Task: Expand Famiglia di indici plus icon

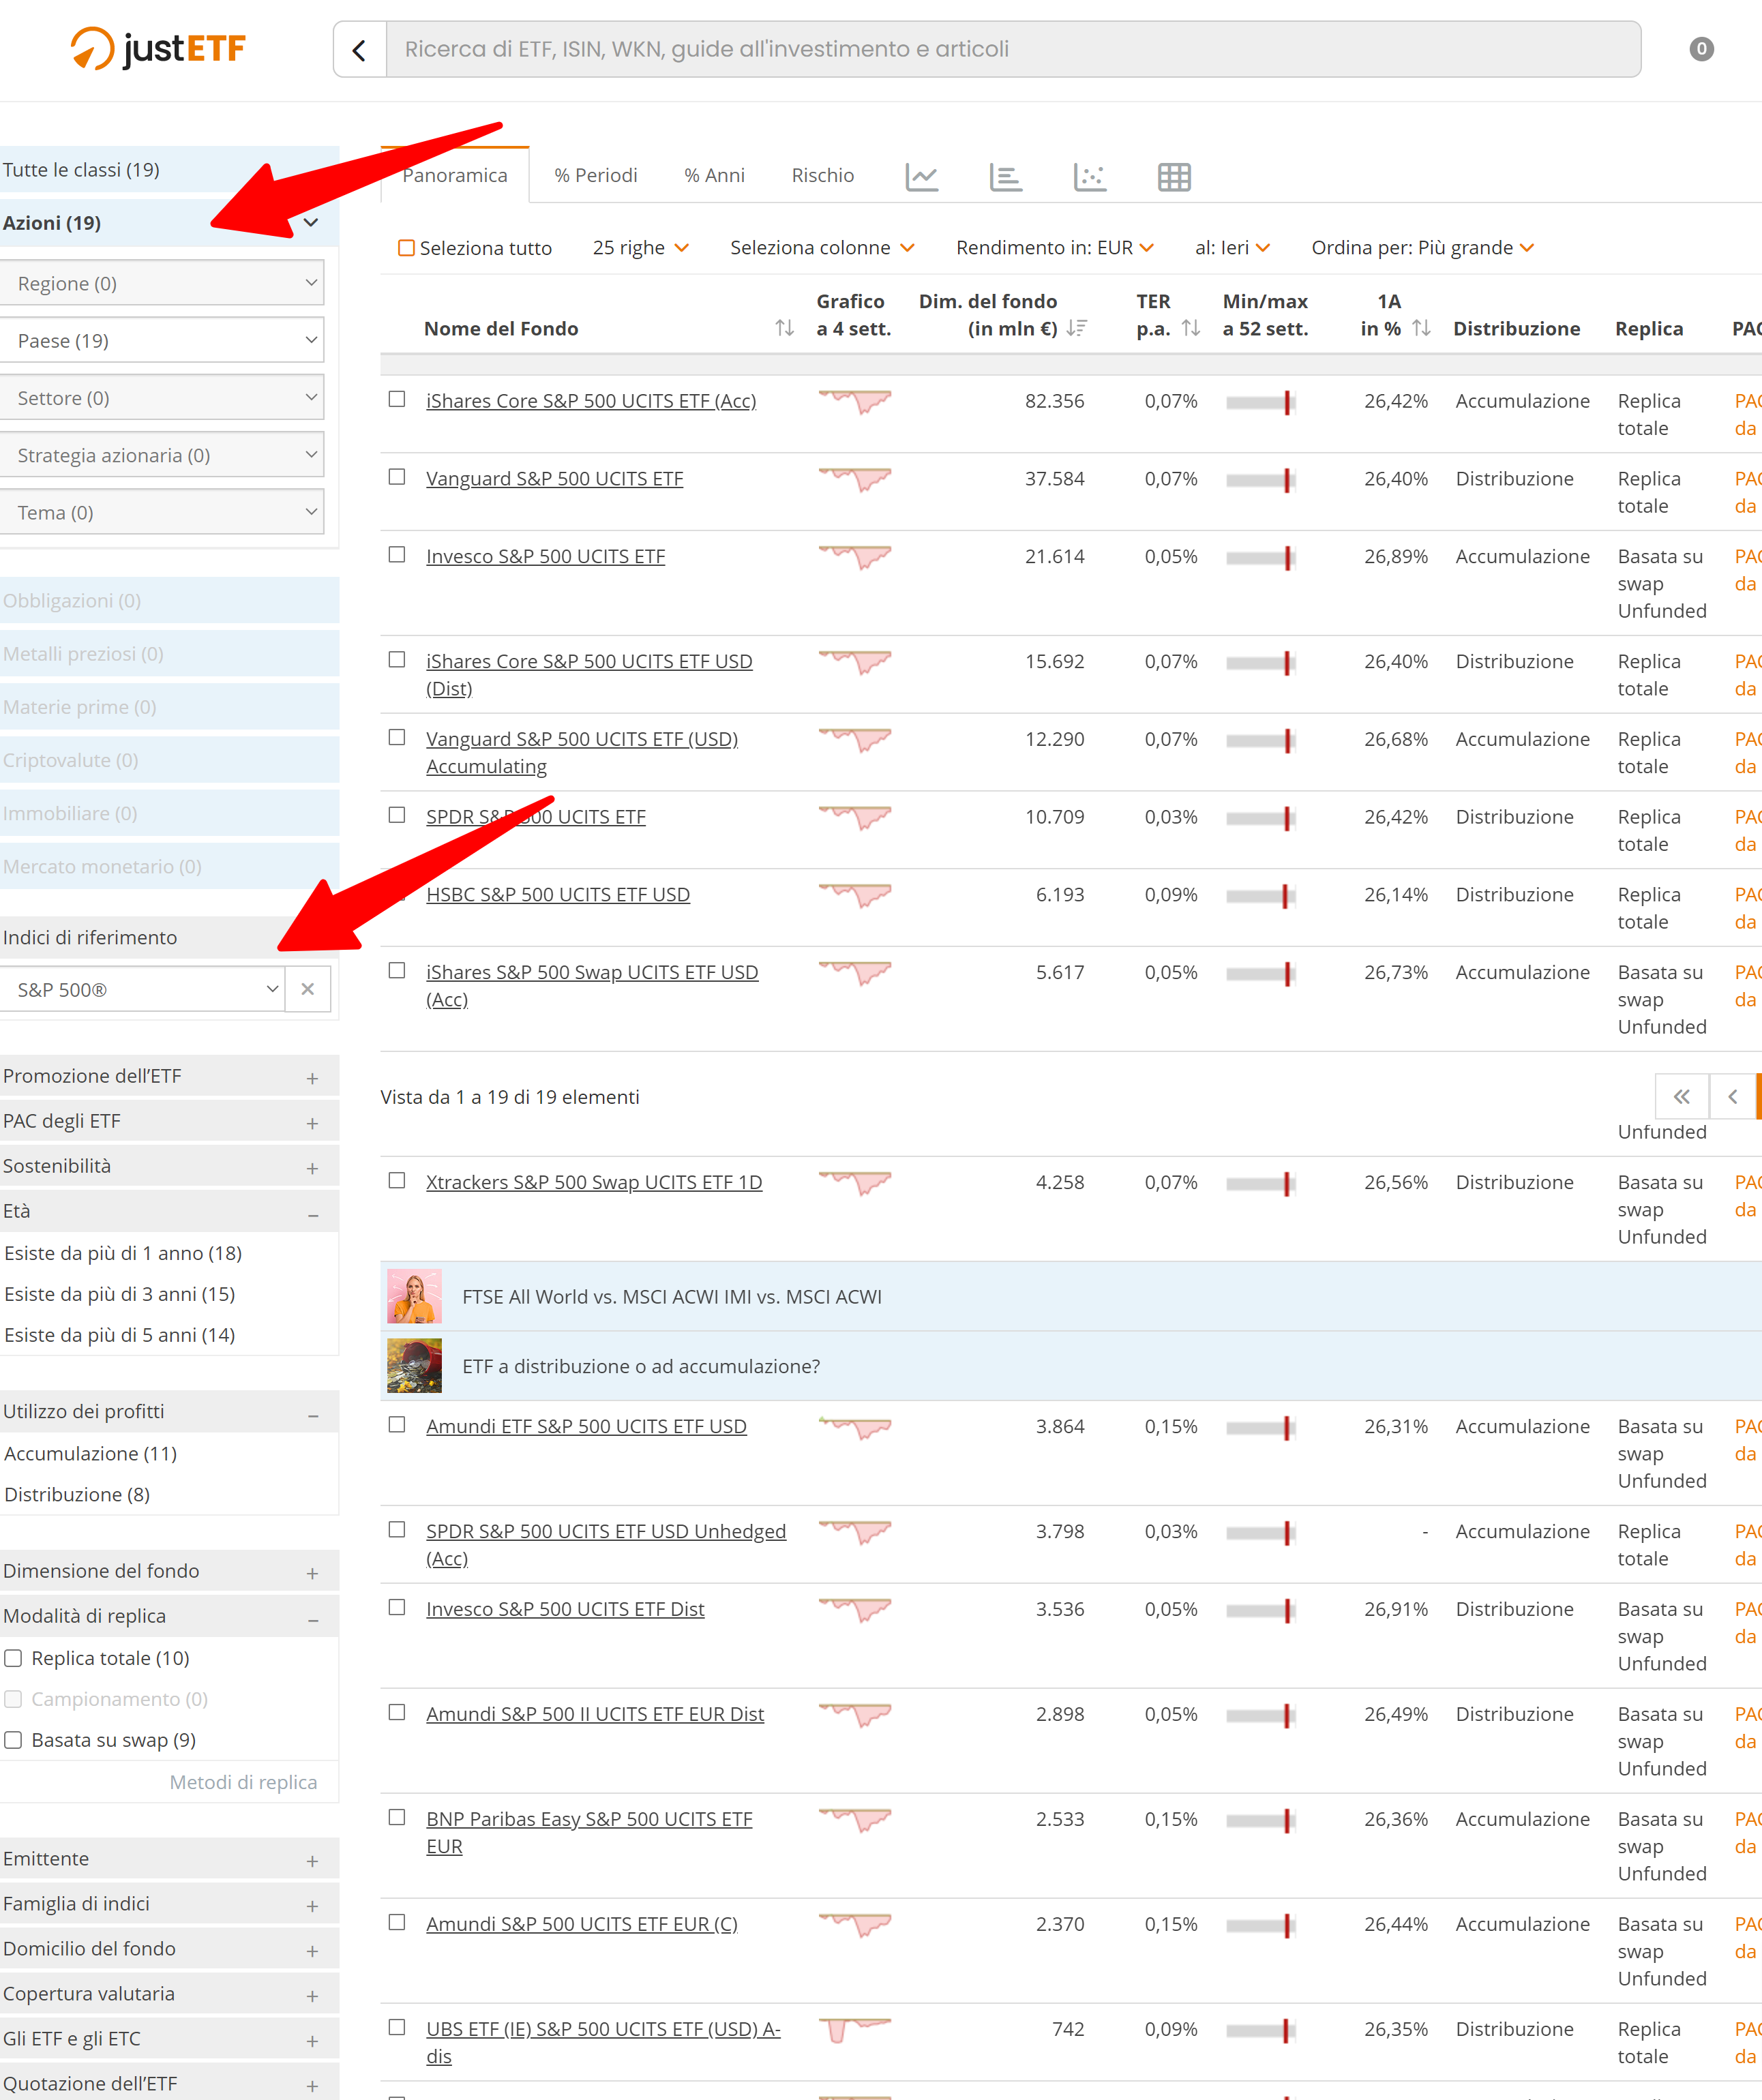Action: coord(313,1906)
